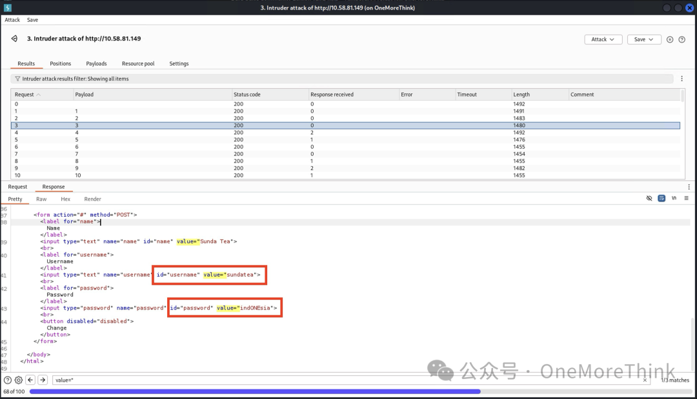Click the attack progress bar

pos(361,391)
